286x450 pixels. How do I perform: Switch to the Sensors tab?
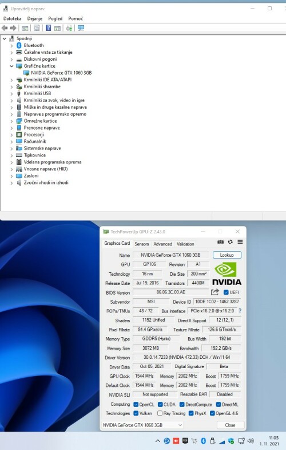click(x=142, y=244)
